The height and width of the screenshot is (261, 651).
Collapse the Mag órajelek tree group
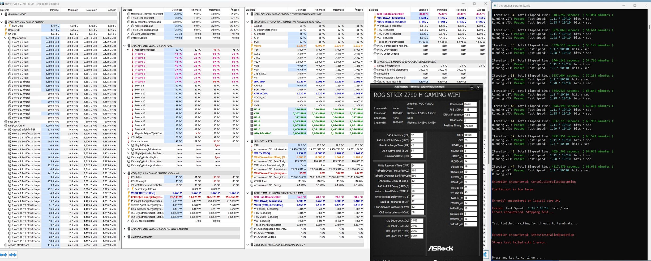(5, 38)
